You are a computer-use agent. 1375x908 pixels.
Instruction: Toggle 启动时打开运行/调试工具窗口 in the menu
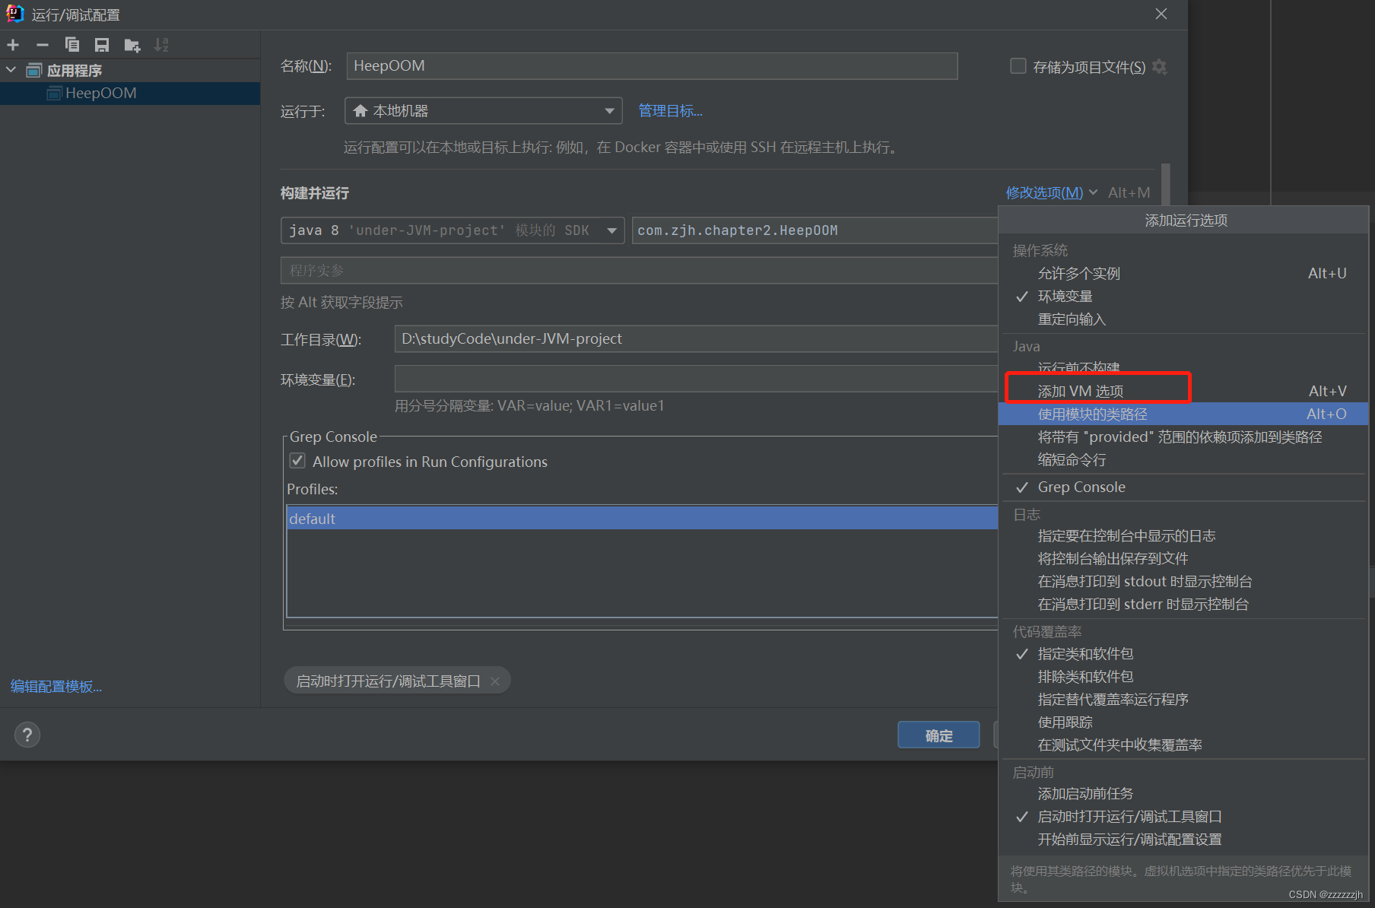(x=1183, y=816)
